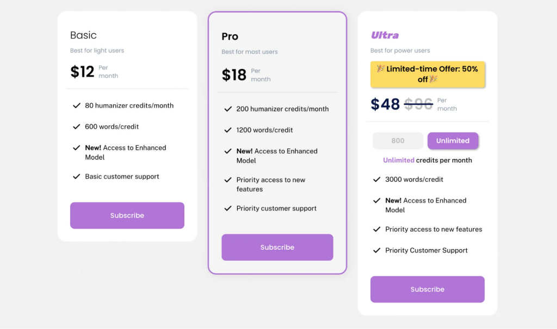Viewport: 557px width, 329px height.
Task: Click the $48 Ultra price
Action: click(x=385, y=104)
